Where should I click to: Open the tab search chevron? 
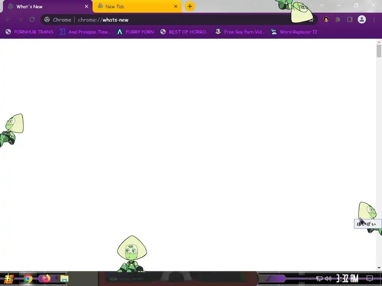coord(322,5)
